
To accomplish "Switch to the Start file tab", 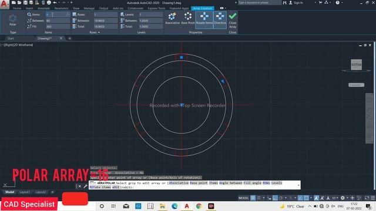I will click(11, 39).
